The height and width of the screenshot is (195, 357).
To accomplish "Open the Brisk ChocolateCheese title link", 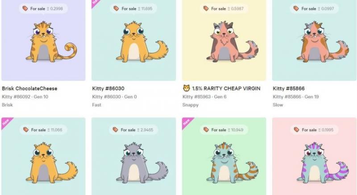I will coord(29,89).
